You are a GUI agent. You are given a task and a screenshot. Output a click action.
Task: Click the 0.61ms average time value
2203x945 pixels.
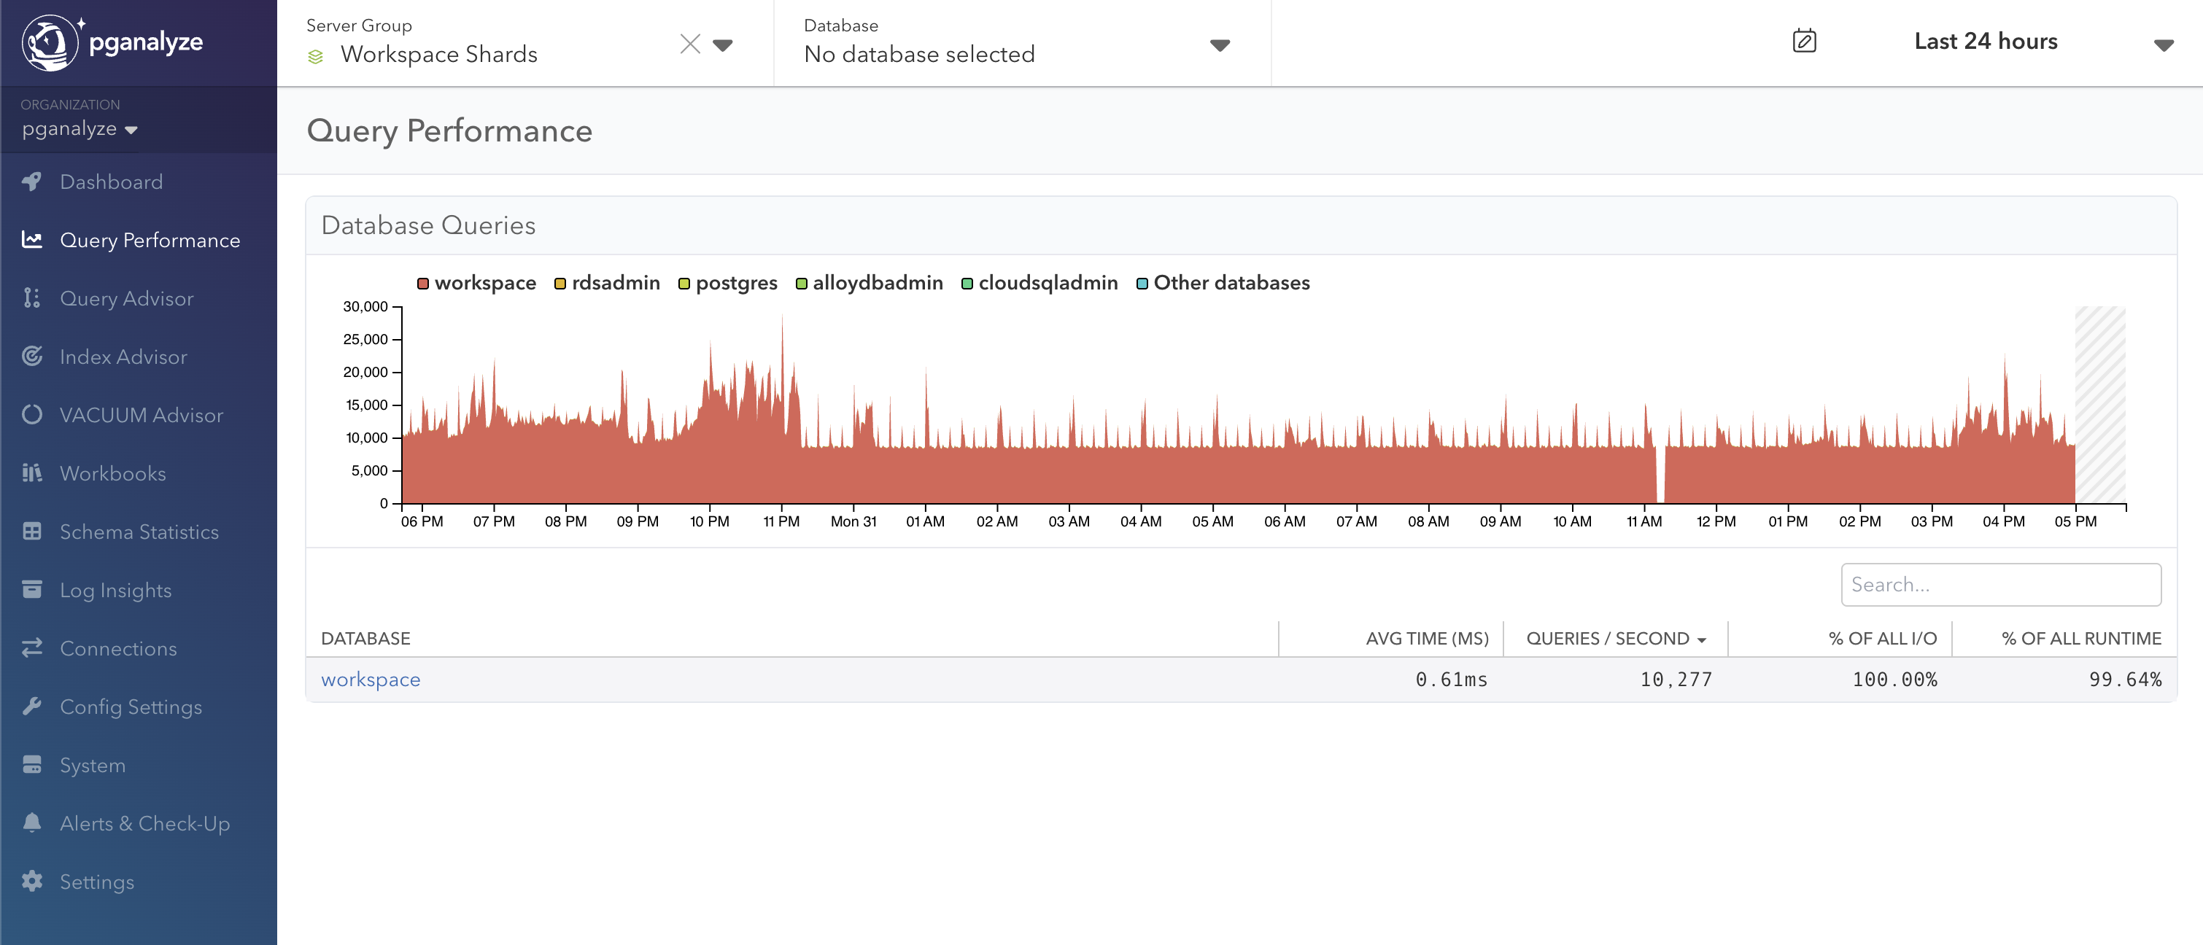click(x=1451, y=679)
